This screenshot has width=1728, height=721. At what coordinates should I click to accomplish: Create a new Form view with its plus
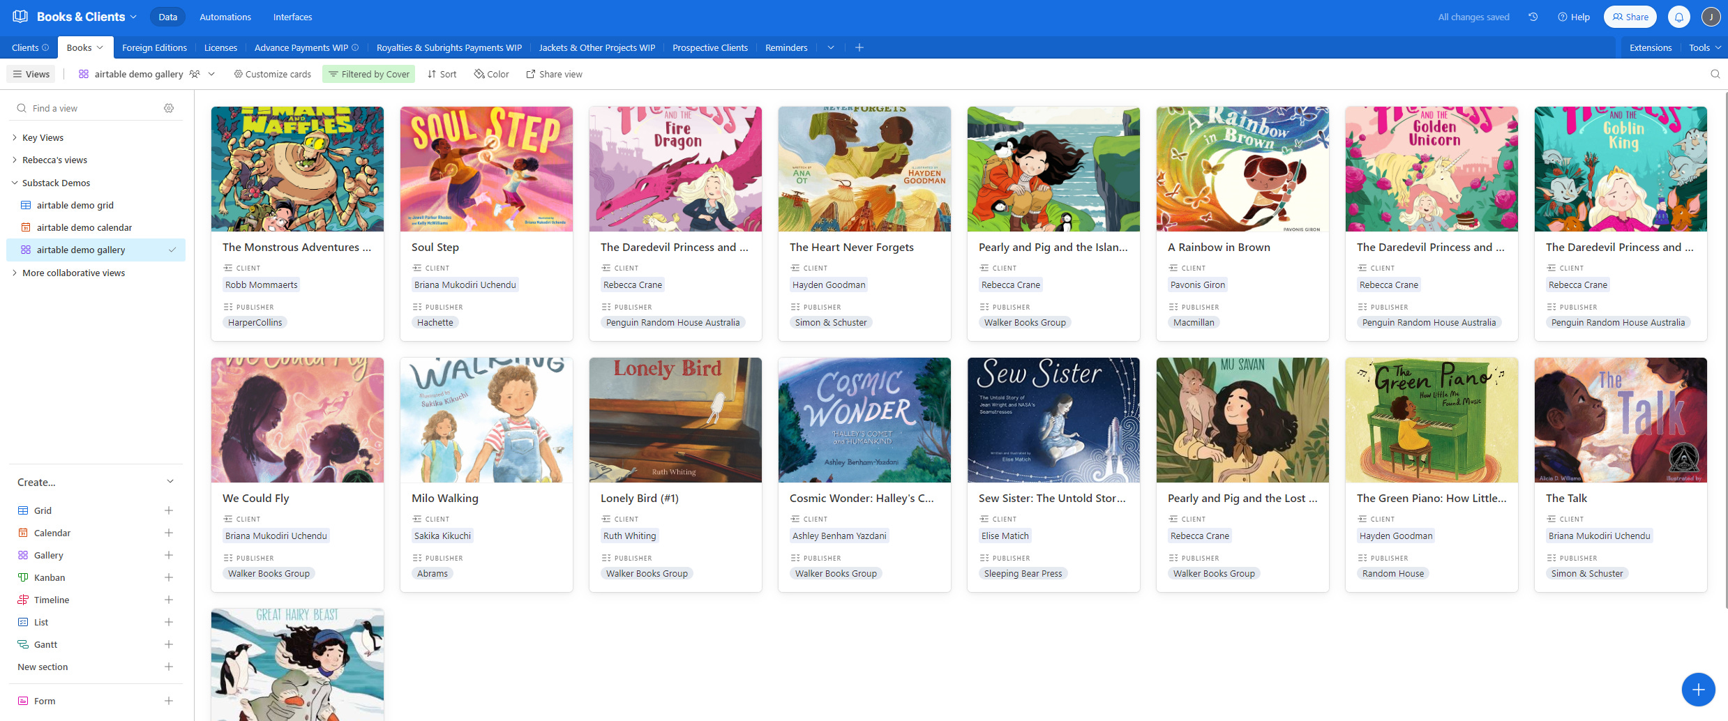coord(169,701)
